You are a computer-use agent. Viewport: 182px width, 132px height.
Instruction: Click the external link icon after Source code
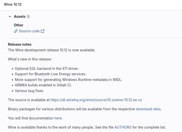tap(42, 31)
